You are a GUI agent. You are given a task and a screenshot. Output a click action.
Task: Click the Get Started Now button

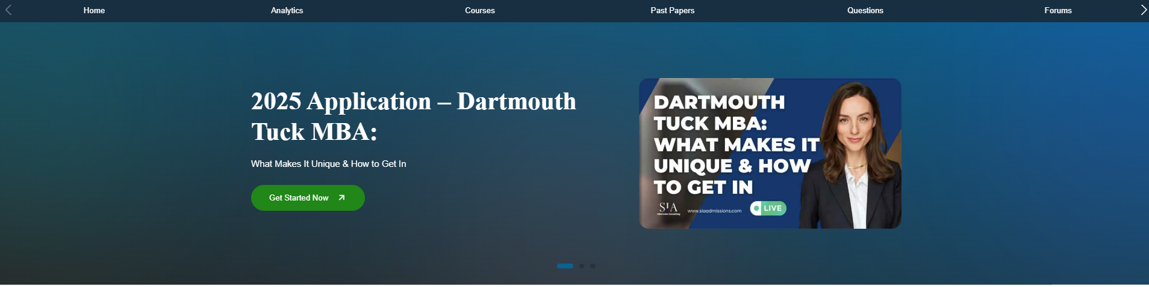coord(308,198)
